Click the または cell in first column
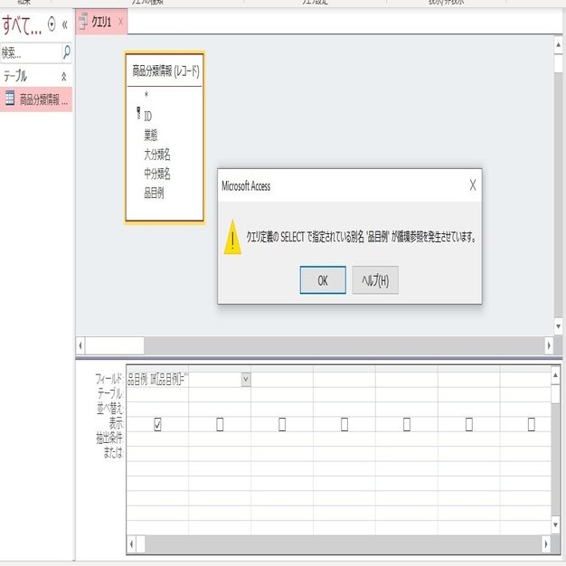 pyautogui.click(x=157, y=453)
